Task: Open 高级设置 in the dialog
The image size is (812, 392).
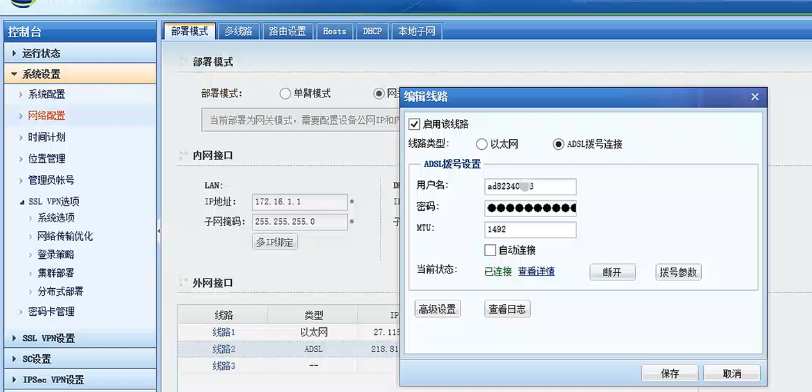Action: click(437, 309)
